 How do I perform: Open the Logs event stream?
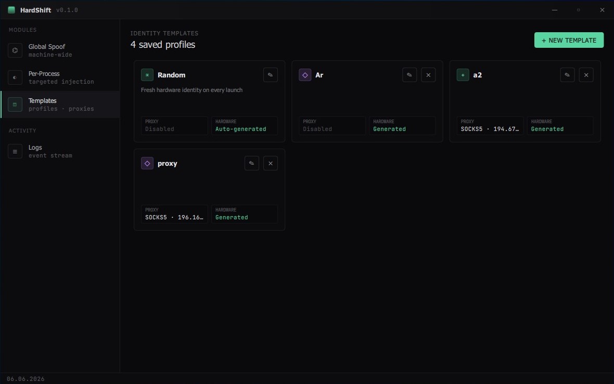coord(60,151)
